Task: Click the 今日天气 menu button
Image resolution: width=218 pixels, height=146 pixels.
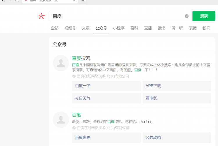Action: pos(106,98)
